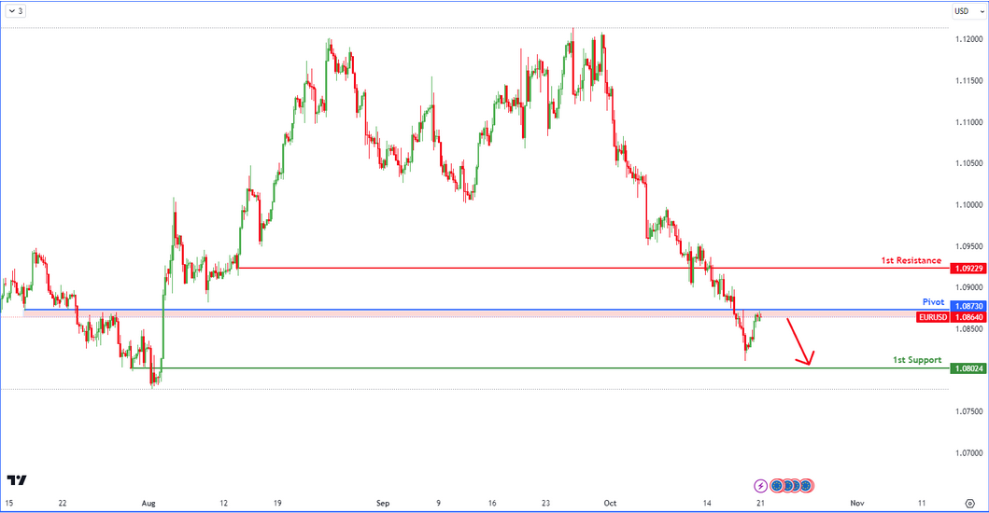Click the '1.11500' price axis value
Viewport: 989px width, 513px height.
(x=968, y=80)
